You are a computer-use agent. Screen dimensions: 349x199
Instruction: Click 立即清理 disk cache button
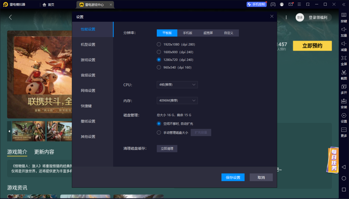pyautogui.click(x=167, y=149)
